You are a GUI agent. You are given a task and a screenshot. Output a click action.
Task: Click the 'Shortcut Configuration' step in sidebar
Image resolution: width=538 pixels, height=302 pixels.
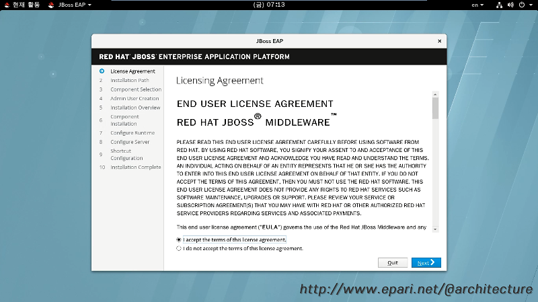[x=126, y=155]
